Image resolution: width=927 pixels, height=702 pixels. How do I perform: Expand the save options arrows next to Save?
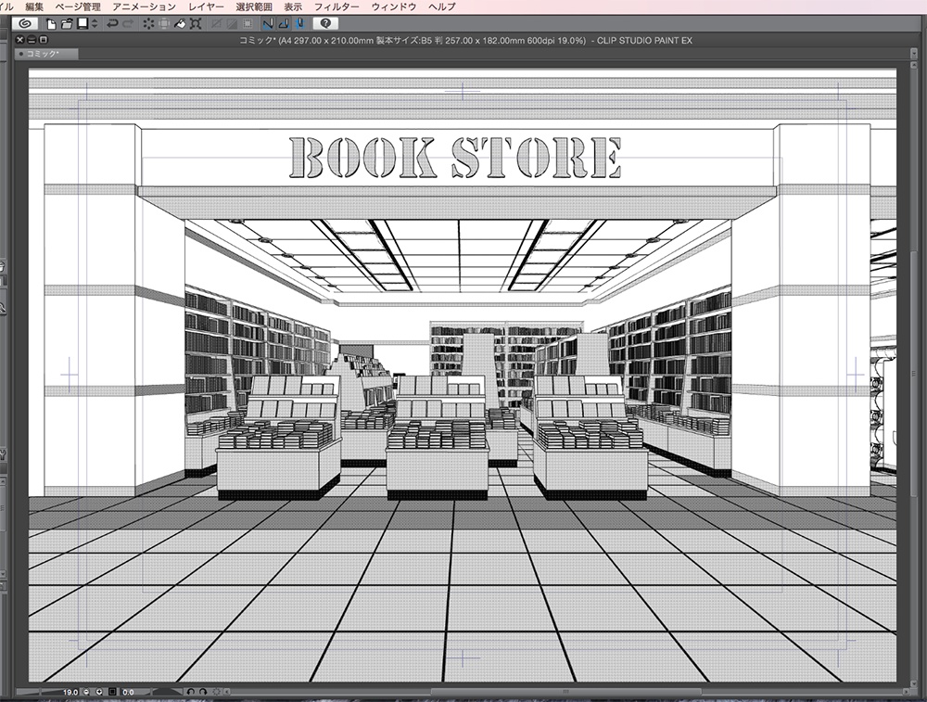(95, 24)
